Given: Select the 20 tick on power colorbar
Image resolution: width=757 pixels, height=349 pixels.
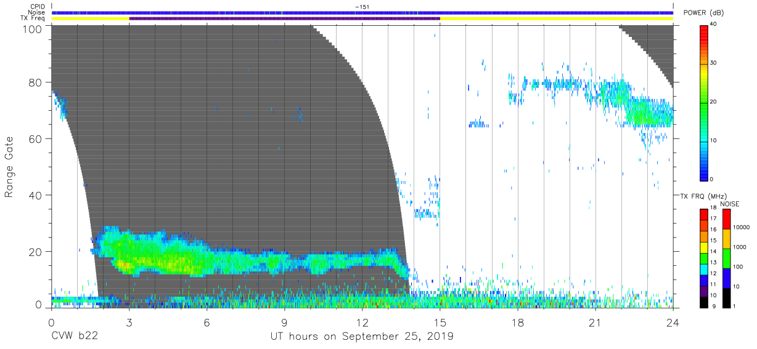Looking at the screenshot, I should [x=714, y=102].
